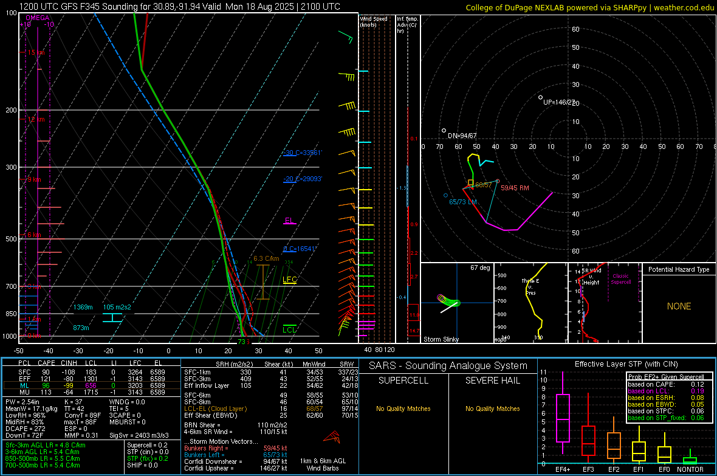Viewport: 717px width, 476px height.
Task: Click the 65/73 LM storm motion label
Action: (x=463, y=202)
